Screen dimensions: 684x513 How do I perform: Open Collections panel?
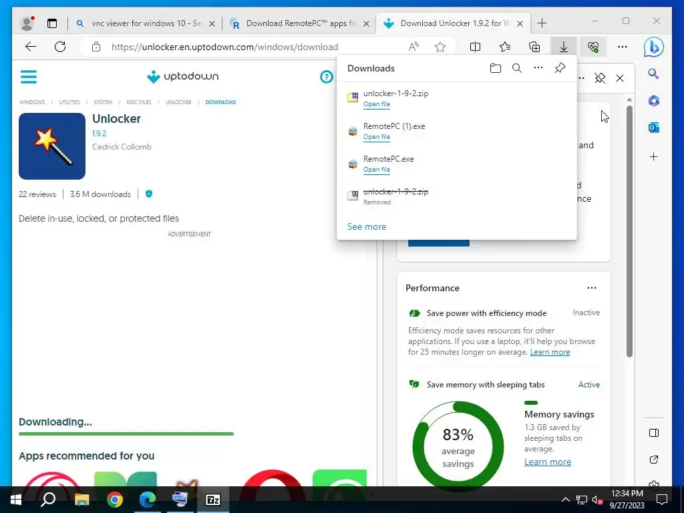tap(534, 47)
